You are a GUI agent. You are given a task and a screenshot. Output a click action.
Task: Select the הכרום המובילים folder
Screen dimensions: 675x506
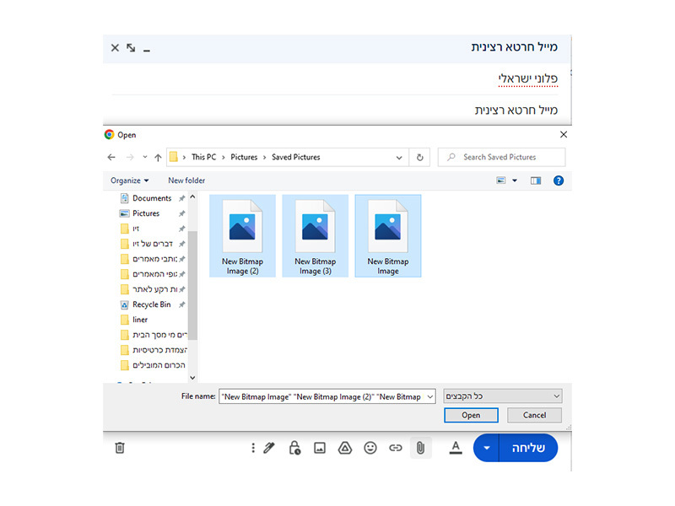[159, 365]
